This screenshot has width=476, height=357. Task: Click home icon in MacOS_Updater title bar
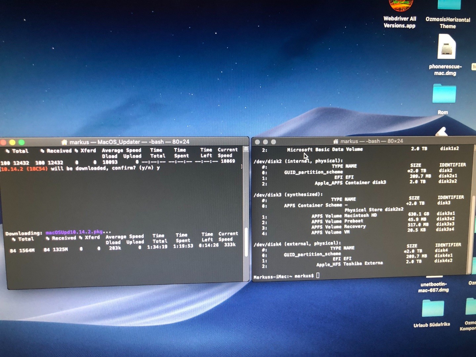coord(64,142)
